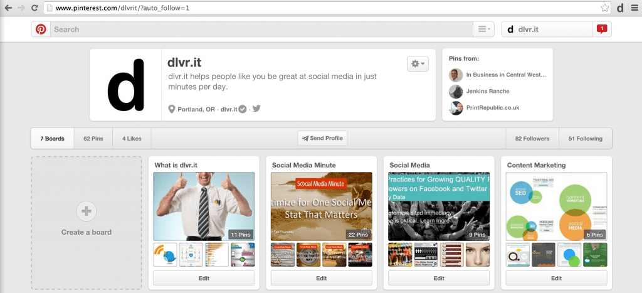This screenshot has width=642, height=293.
Task: Click the thumbs-up man board cover
Action: [x=204, y=206]
